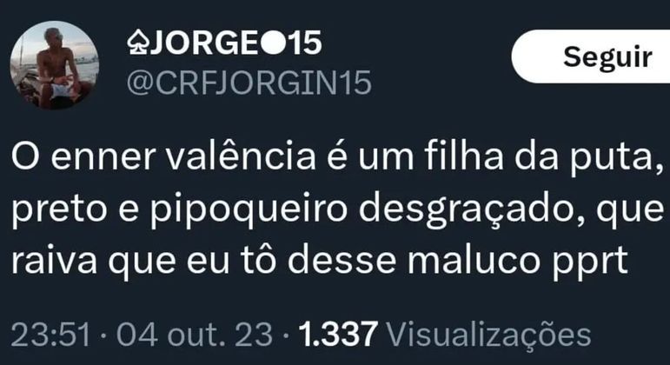Click the words "enner valência" in tweet
The width and height of the screenshot is (670, 365).
pyautogui.click(x=183, y=156)
